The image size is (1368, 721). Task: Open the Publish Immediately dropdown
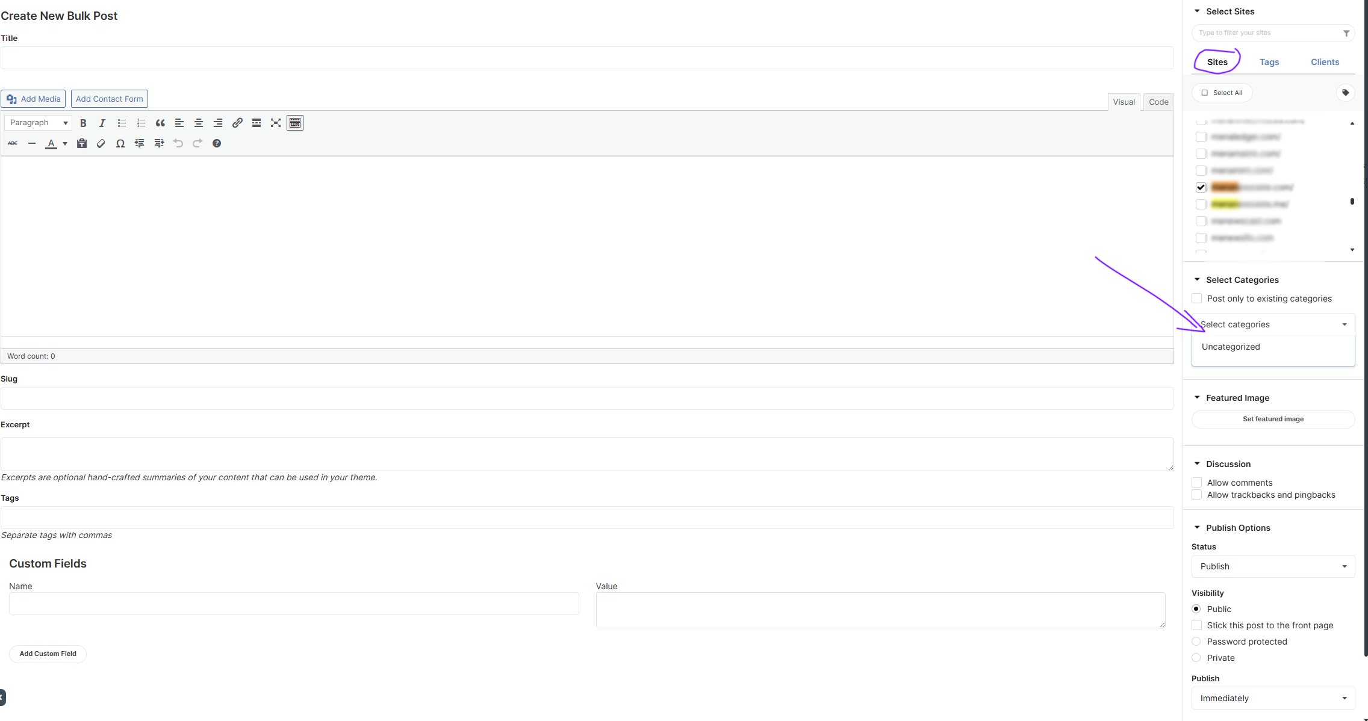tap(1273, 698)
